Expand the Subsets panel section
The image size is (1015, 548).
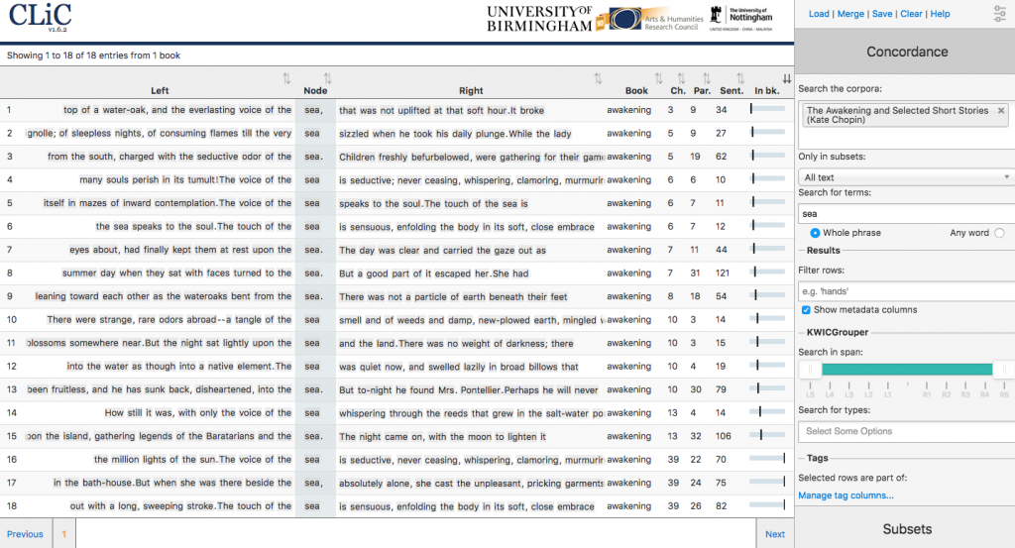pyautogui.click(x=907, y=529)
